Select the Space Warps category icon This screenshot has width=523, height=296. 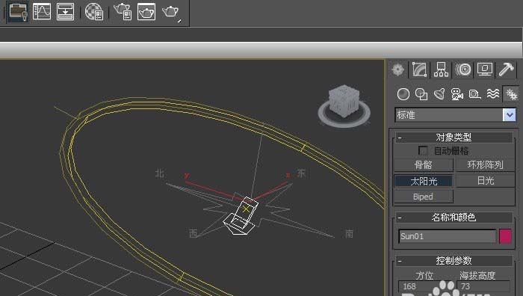492,94
